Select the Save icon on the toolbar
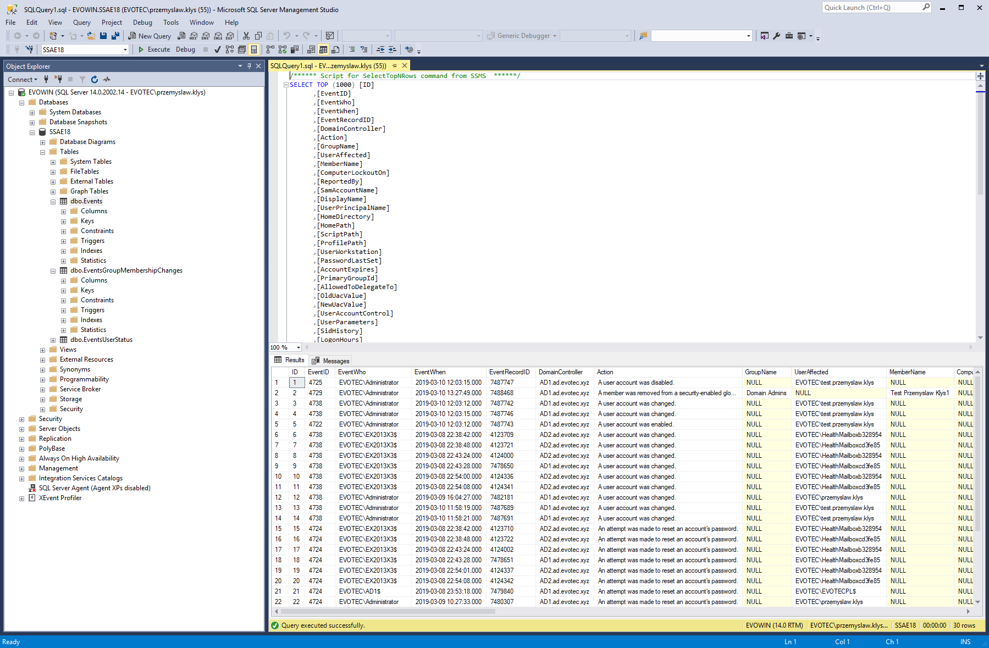Screen dimensions: 989x648 pos(103,36)
